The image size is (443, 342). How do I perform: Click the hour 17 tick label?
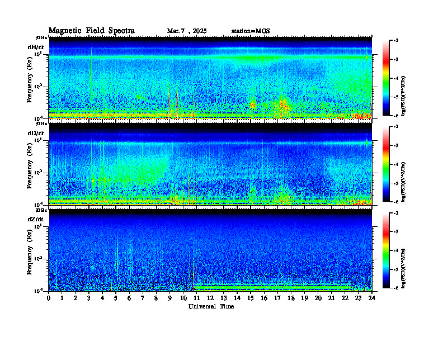coord(277,298)
